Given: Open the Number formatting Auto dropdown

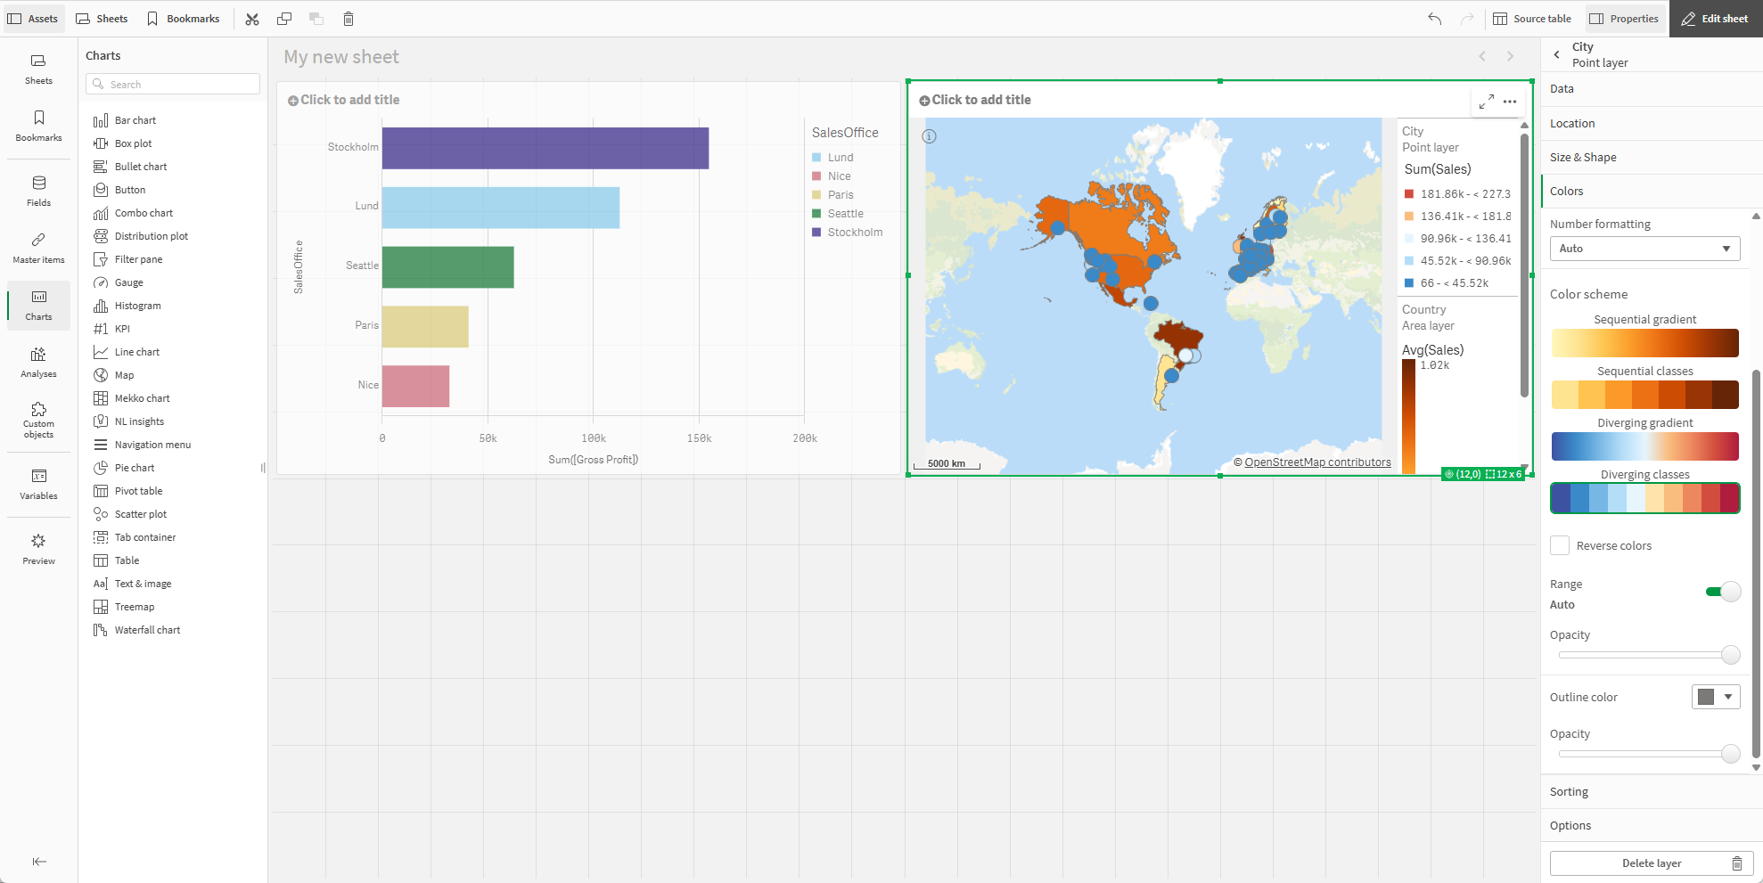Looking at the screenshot, I should click(x=1644, y=249).
